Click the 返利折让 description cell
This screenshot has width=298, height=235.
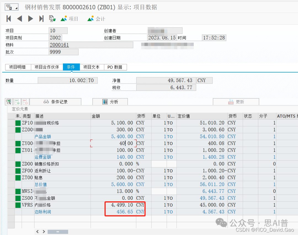[62, 171]
